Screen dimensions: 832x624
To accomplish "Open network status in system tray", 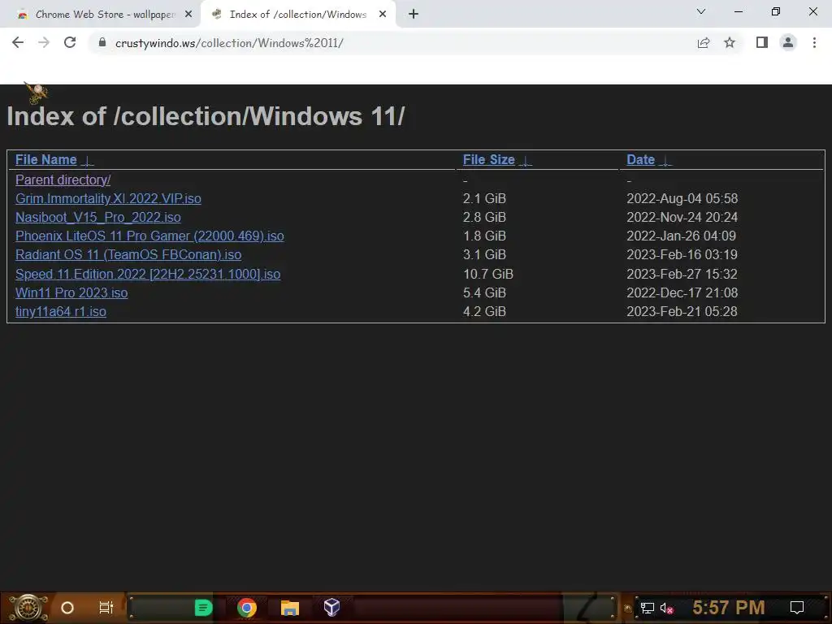I will (x=648, y=608).
